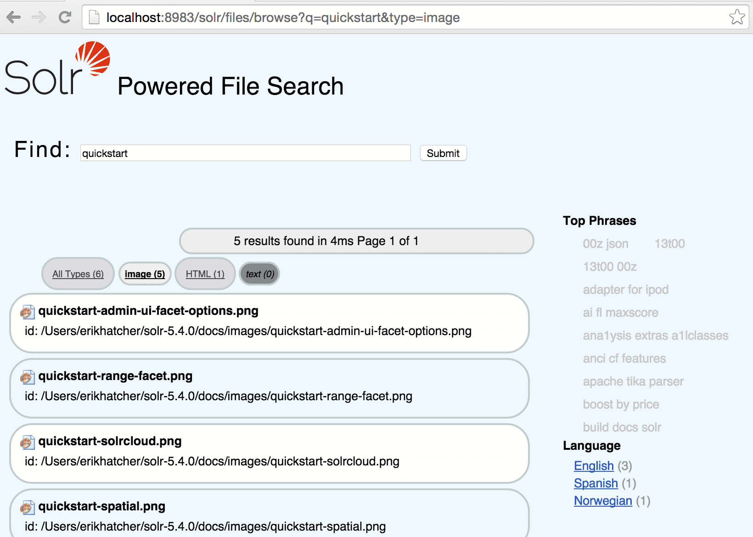753x537 pixels.
Task: Click the 'Powered File Search' heading
Action: point(230,86)
